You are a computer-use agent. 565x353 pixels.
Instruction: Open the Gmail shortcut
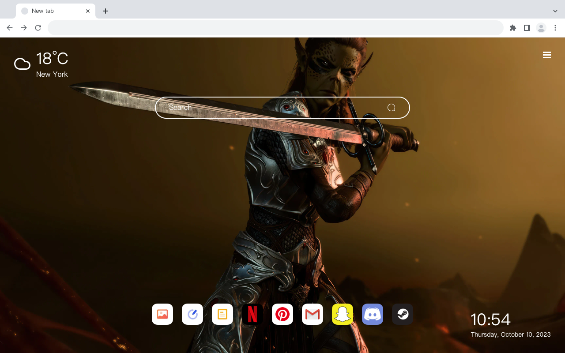[313, 314]
